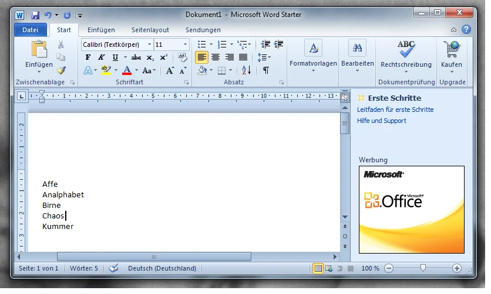Image resolution: width=491 pixels, height=294 pixels.
Task: Open the Datei tab
Action: [x=31, y=30]
